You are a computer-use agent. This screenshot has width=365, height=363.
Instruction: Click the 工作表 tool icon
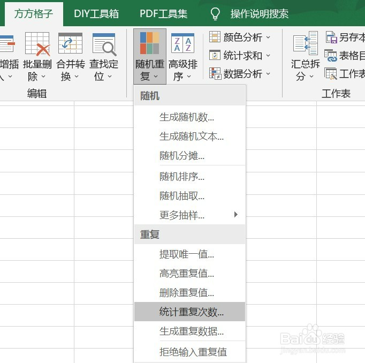(331, 73)
